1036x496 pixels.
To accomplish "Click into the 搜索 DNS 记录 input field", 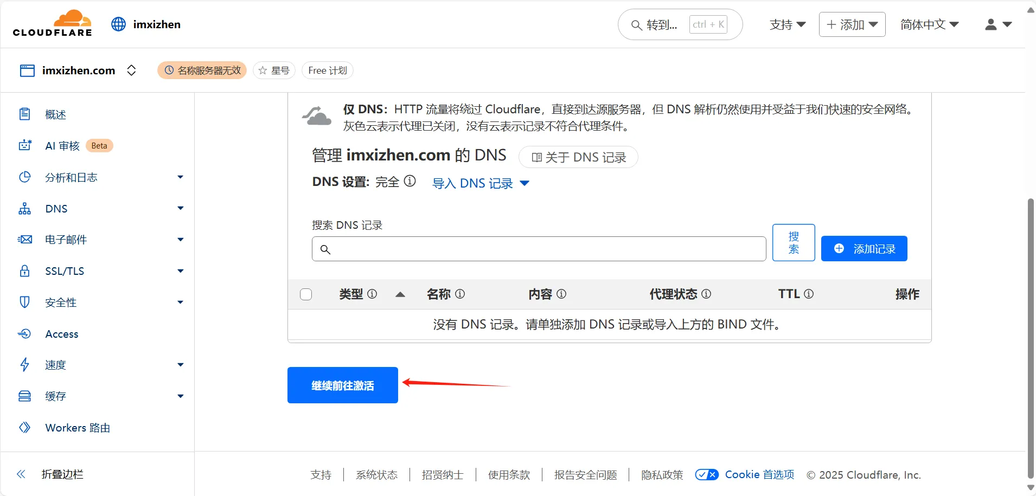I will (539, 249).
